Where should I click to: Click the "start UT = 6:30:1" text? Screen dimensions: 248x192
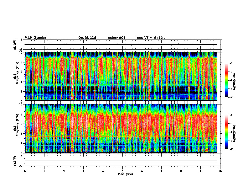click(151, 38)
